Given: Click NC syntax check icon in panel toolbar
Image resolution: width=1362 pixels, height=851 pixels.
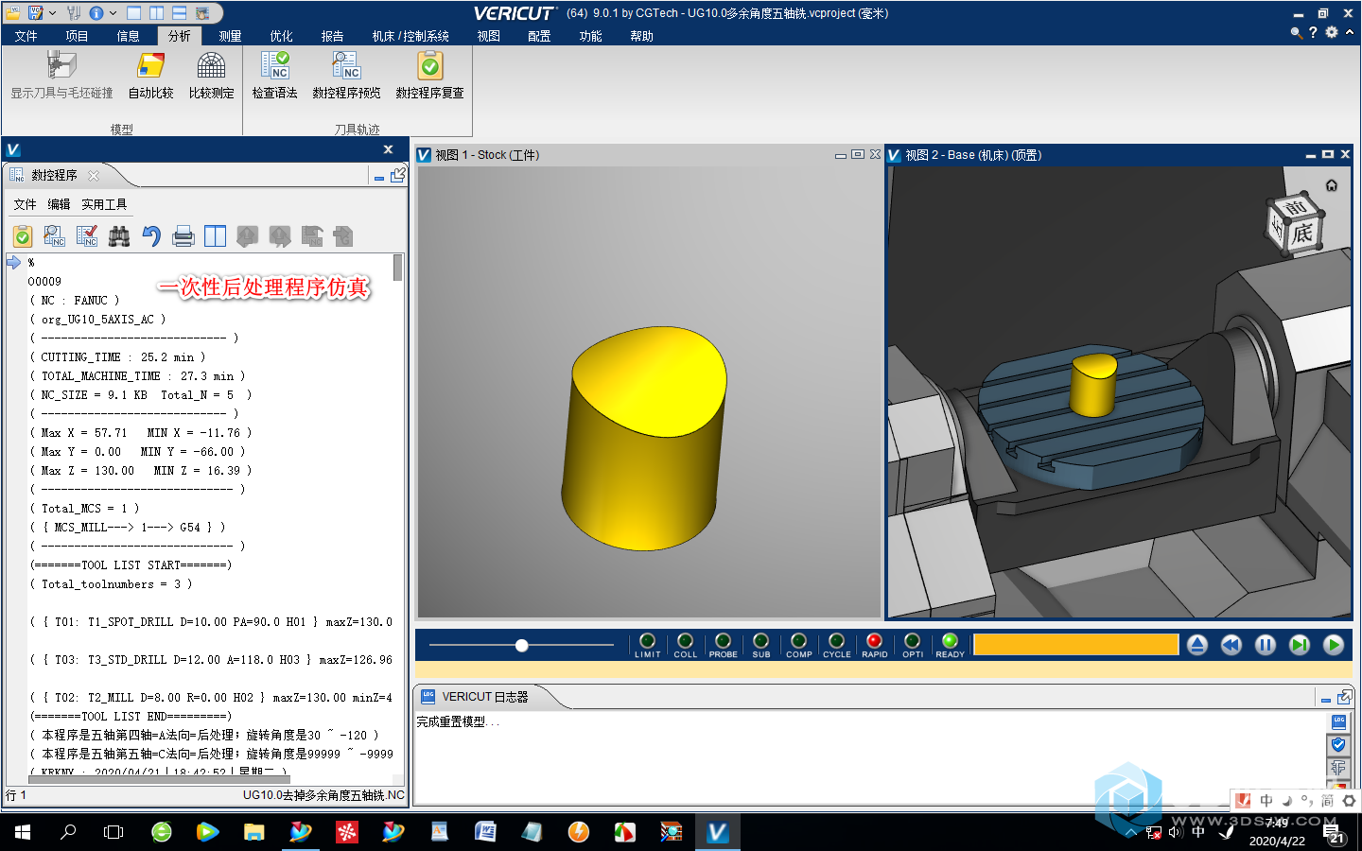Looking at the screenshot, I should [87, 236].
